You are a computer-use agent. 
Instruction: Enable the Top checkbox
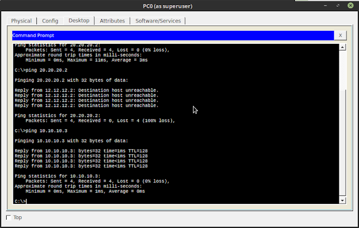[8, 217]
